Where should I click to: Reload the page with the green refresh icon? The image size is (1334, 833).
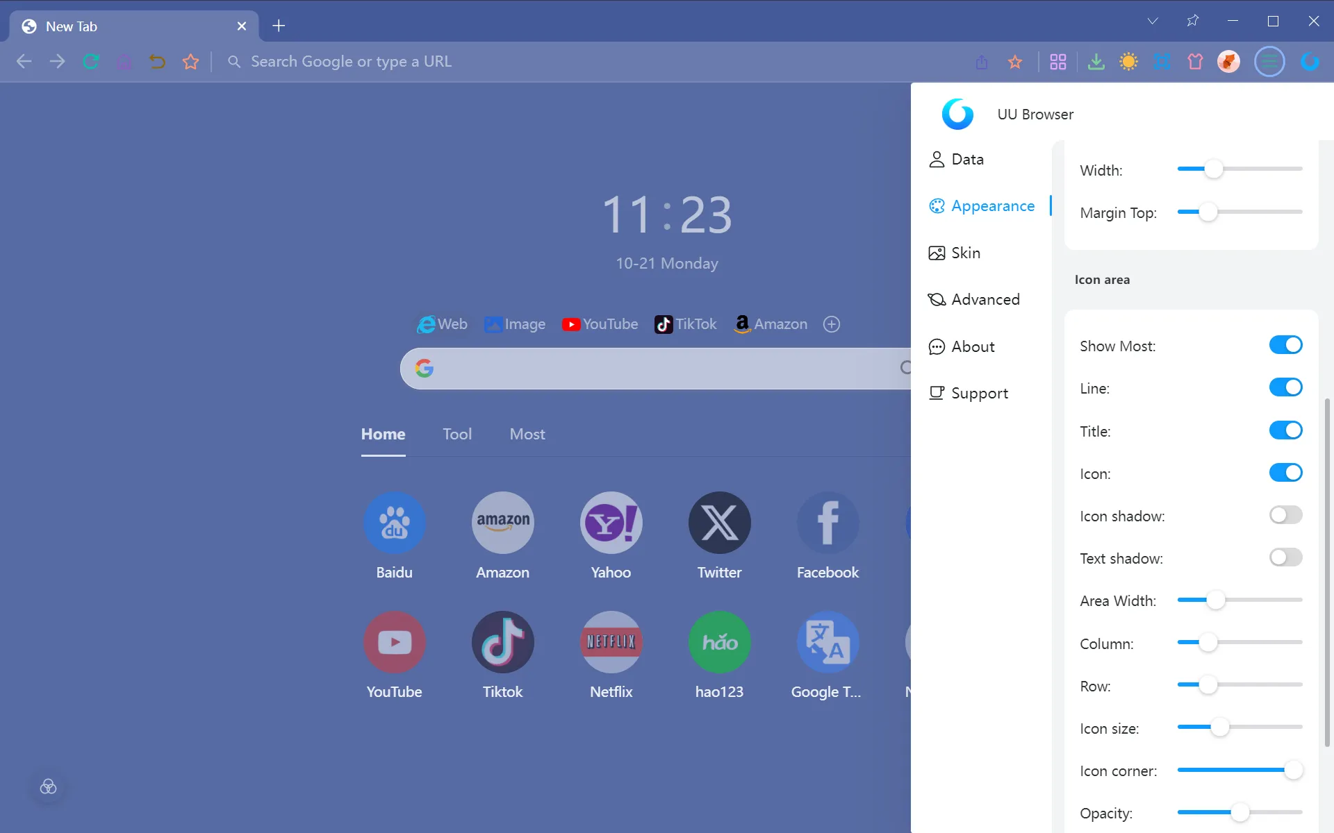[x=91, y=62]
